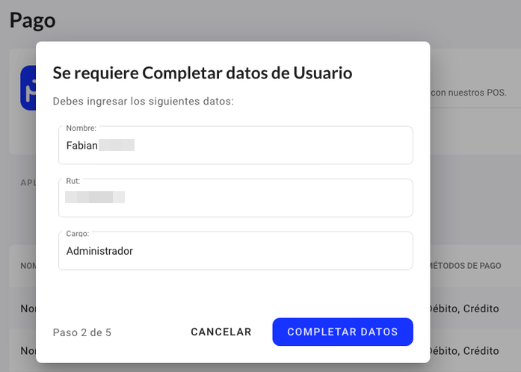Click the dialog title Se requiere Completar datos

click(x=203, y=72)
